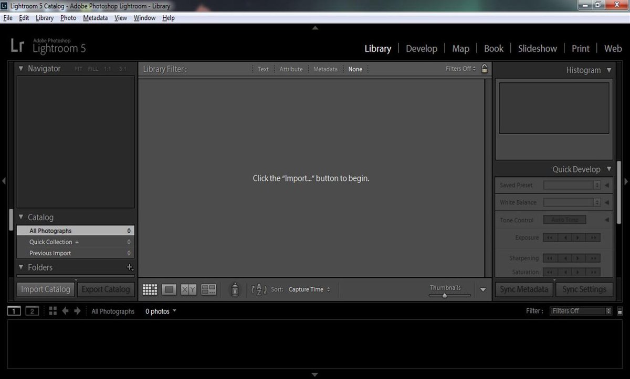Click the plus sign beside Quick Collection
Screen dimensions: 630x379
click(77, 242)
